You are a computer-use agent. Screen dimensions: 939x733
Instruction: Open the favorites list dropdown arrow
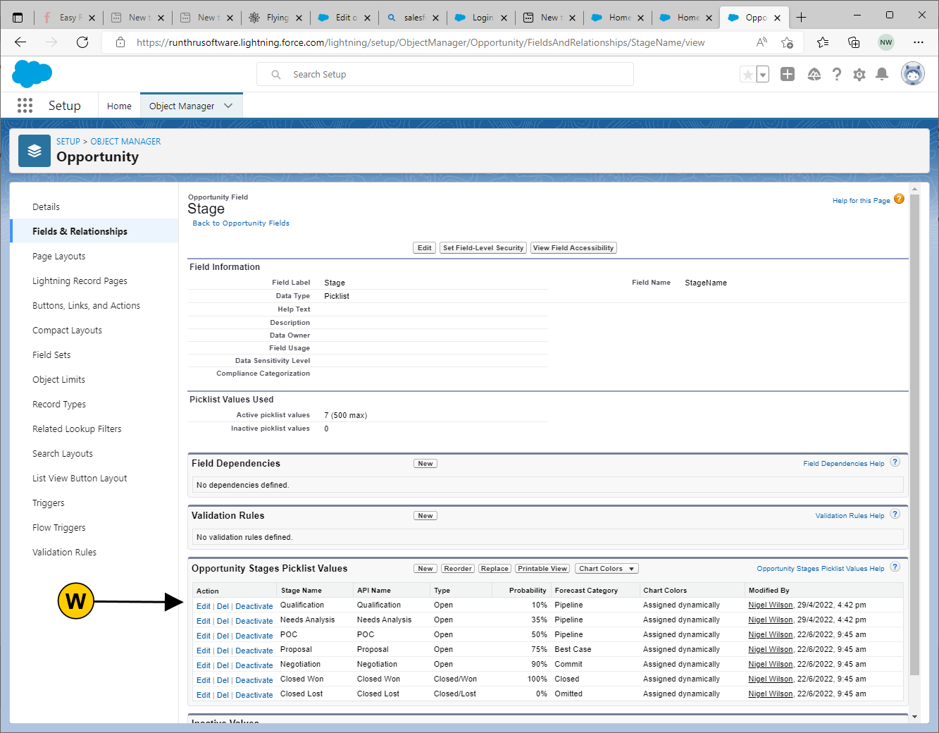tap(763, 75)
